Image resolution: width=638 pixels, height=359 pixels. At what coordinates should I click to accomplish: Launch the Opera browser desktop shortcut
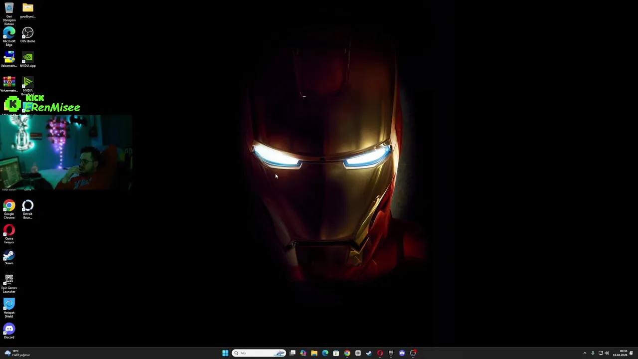[9, 234]
